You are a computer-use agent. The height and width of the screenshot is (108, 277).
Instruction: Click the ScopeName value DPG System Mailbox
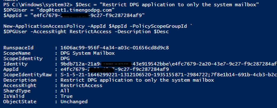tap(88, 53)
